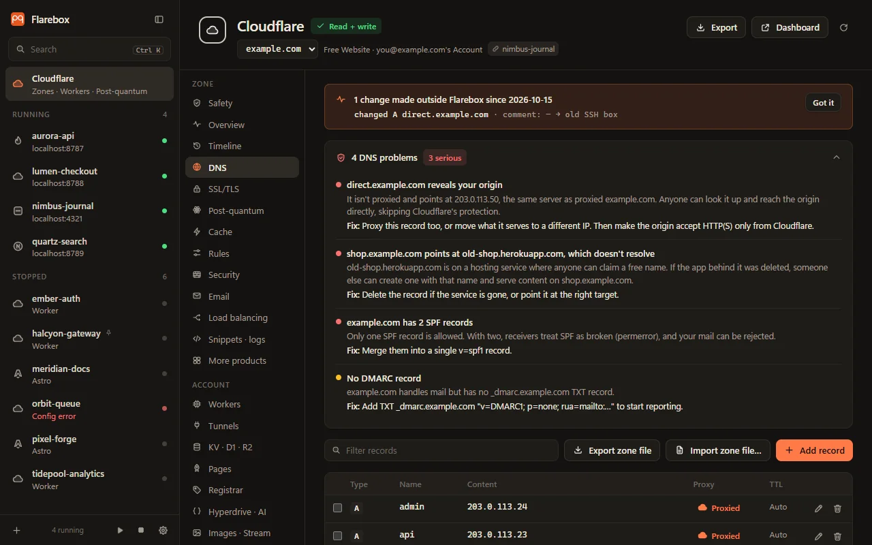This screenshot has width=872, height=545.
Task: Open settings via the gear icon
Action: 163,530
